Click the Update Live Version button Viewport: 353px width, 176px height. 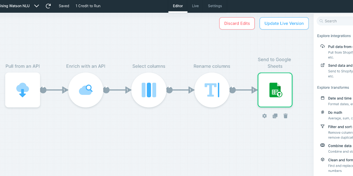pyautogui.click(x=284, y=23)
